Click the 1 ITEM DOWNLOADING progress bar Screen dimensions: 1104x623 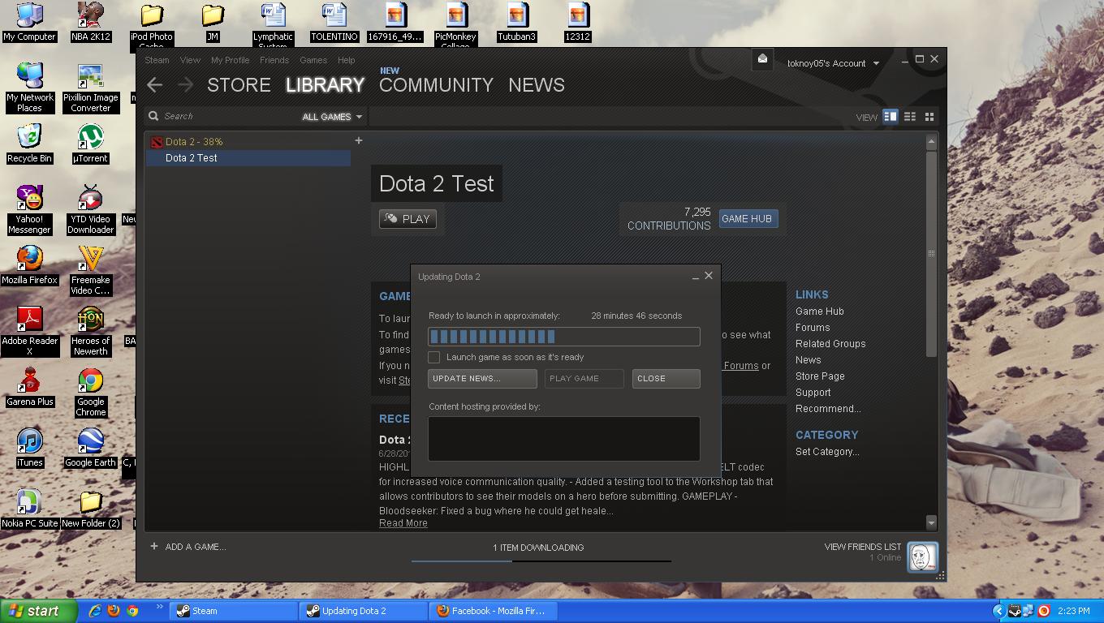(x=541, y=561)
